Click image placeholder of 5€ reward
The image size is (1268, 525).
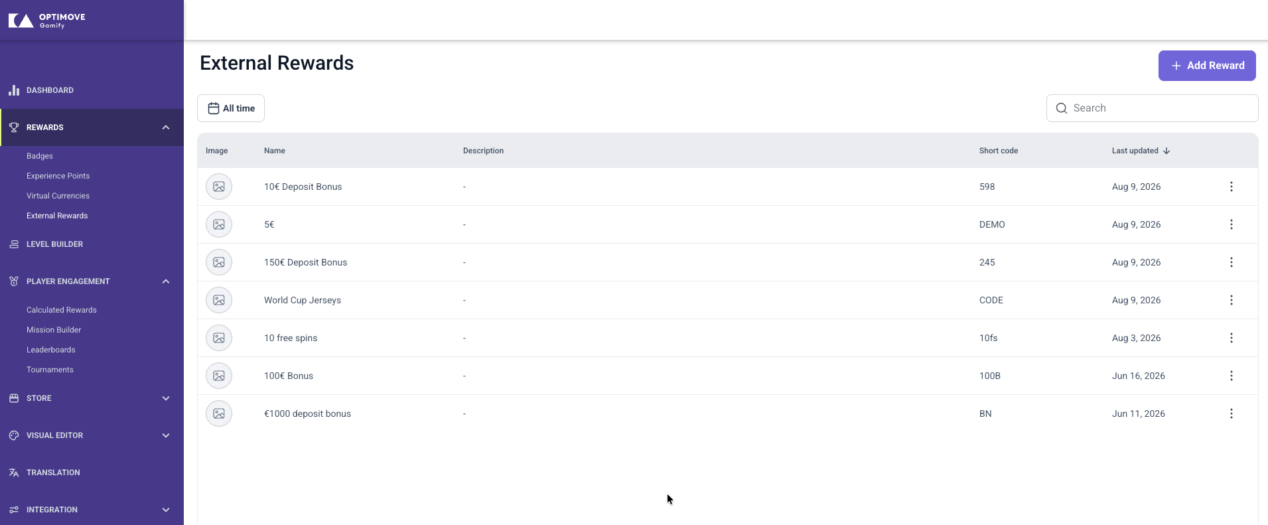pos(219,224)
